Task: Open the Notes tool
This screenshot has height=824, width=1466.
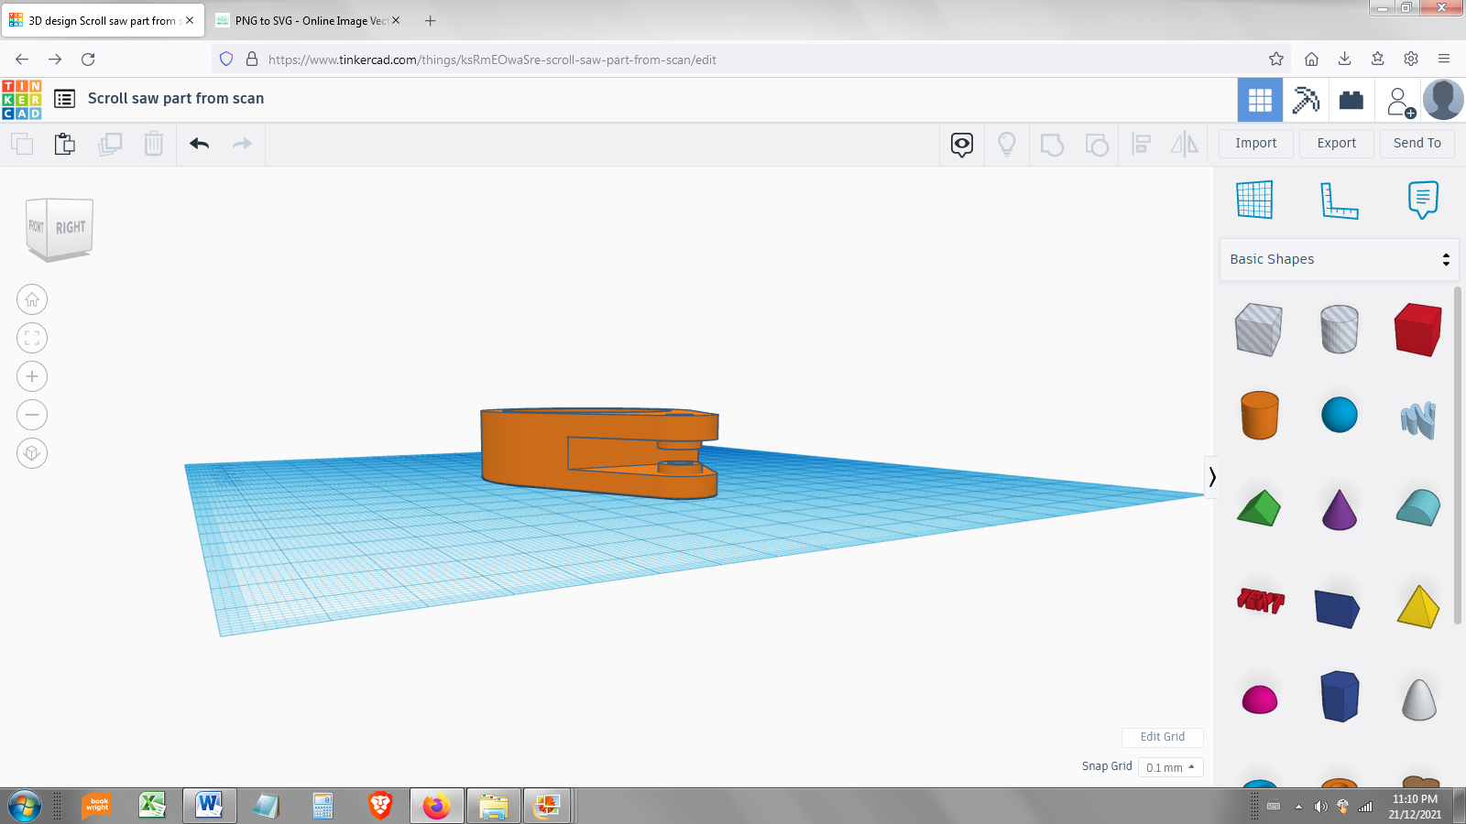Action: click(x=1423, y=200)
